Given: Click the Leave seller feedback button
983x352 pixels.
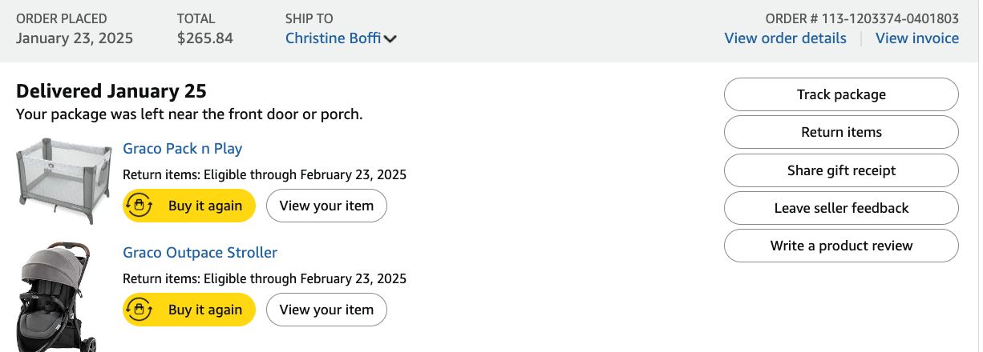Looking at the screenshot, I should point(841,208).
